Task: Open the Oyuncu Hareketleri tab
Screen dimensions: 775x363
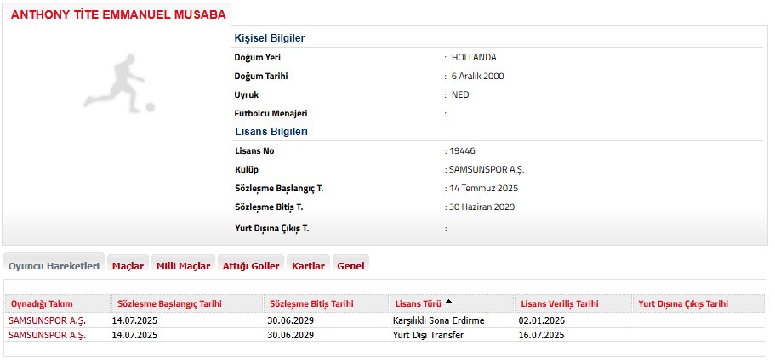Action: pyautogui.click(x=54, y=265)
